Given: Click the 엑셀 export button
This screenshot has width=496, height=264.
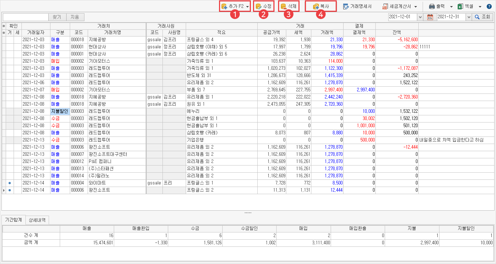Looking at the screenshot, I should [466, 6].
